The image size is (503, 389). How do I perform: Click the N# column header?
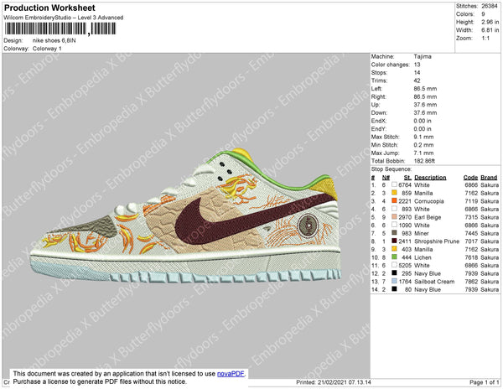pos(386,178)
